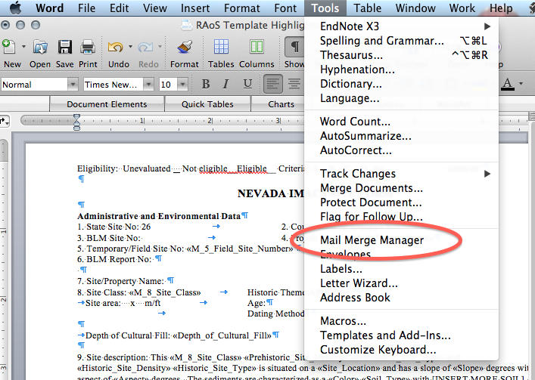This screenshot has width=535, height=380.
Task: Open the Window menu
Action: pos(415,8)
